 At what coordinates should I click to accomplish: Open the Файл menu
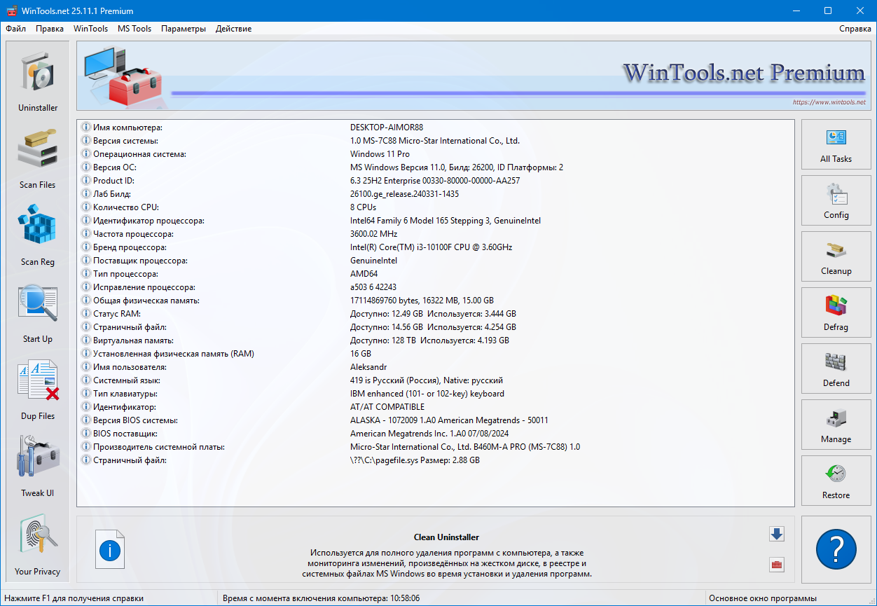pyautogui.click(x=16, y=29)
